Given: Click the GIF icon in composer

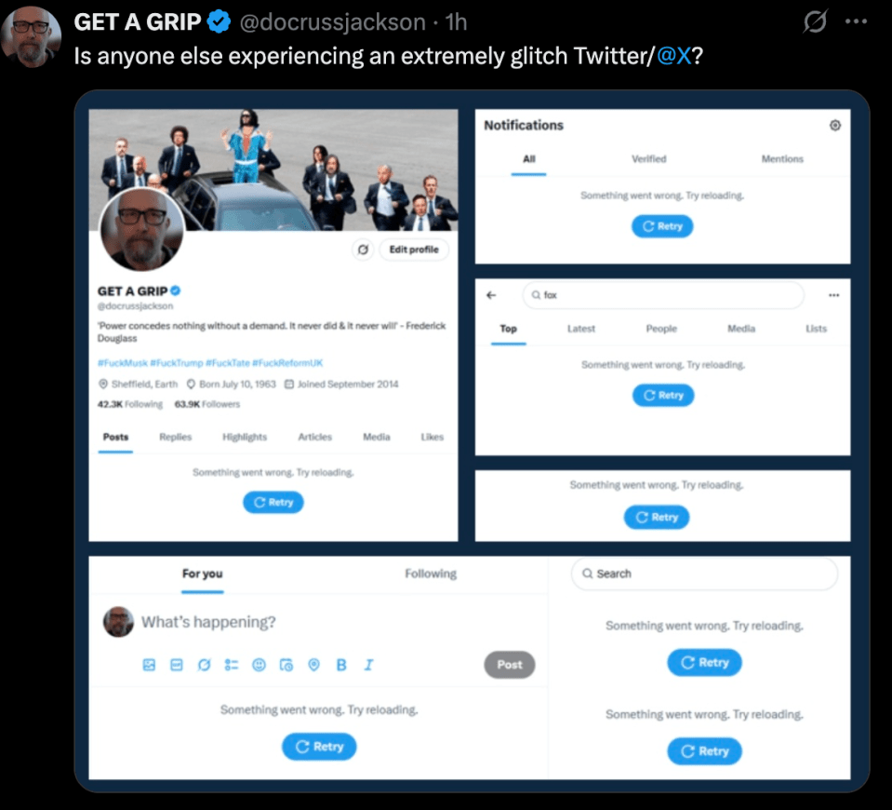Looking at the screenshot, I should tap(177, 665).
